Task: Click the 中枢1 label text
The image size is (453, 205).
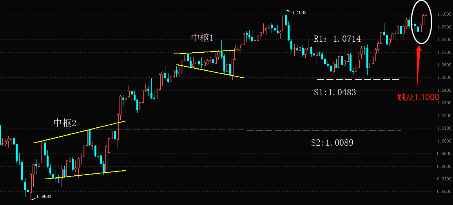Action: tap(202, 38)
